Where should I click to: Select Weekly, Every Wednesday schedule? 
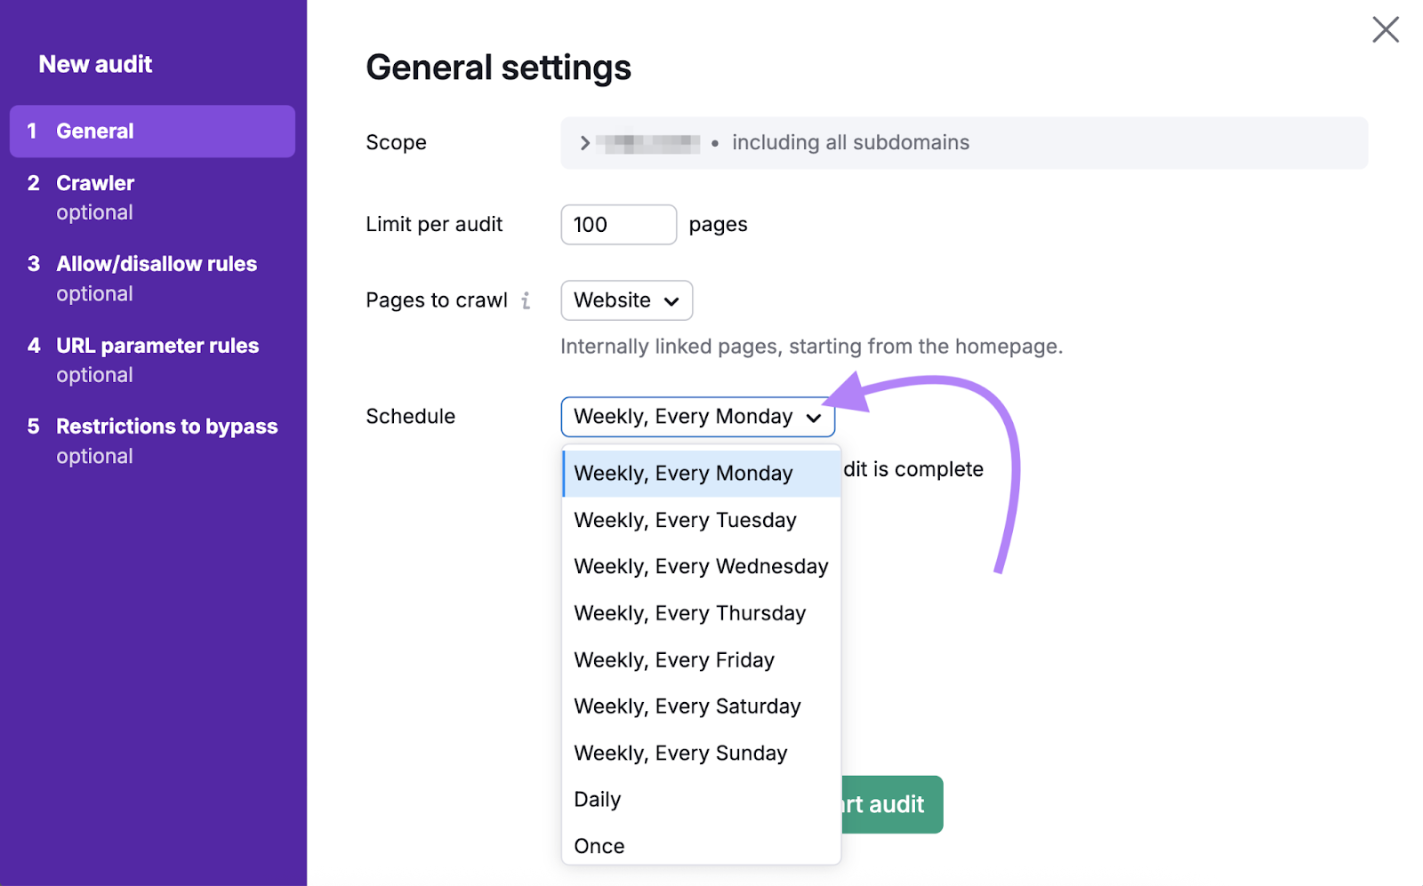pyautogui.click(x=701, y=566)
